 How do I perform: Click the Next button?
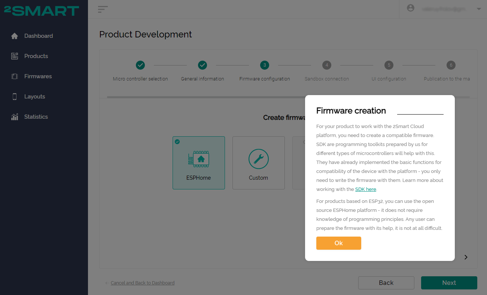[x=449, y=283]
